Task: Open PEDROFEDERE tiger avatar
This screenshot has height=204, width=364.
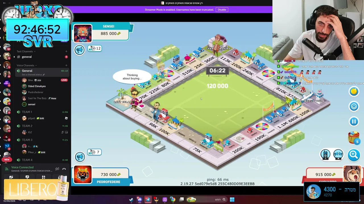Action: coord(83,175)
